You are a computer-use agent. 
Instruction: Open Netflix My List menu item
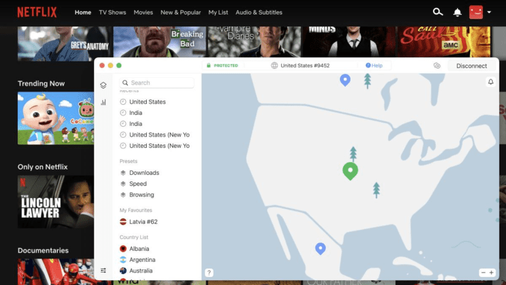click(218, 13)
